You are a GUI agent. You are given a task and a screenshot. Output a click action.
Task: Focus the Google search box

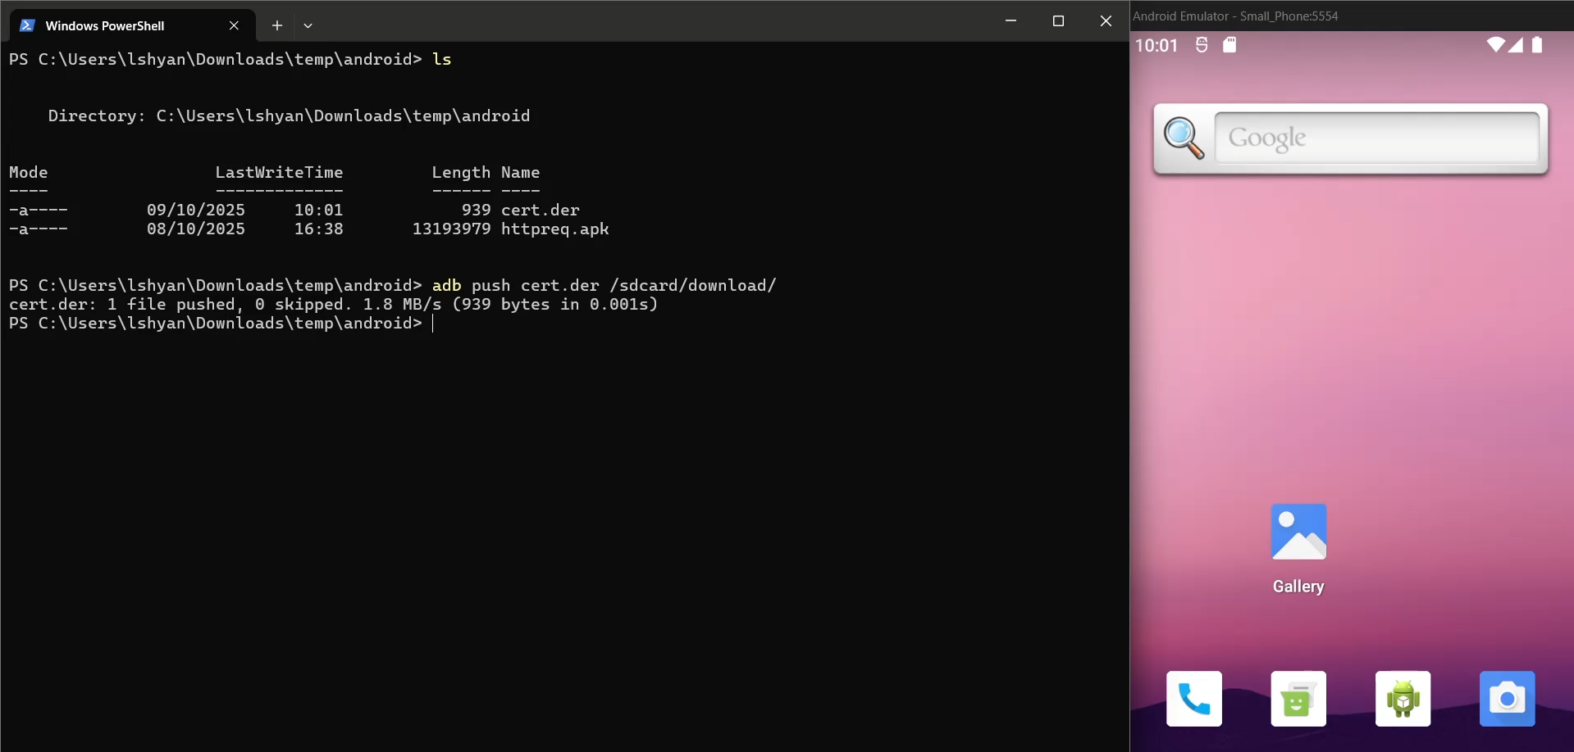(x=1376, y=138)
